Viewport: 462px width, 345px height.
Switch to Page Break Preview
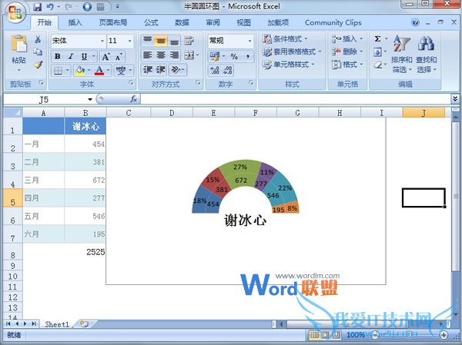click(336, 335)
